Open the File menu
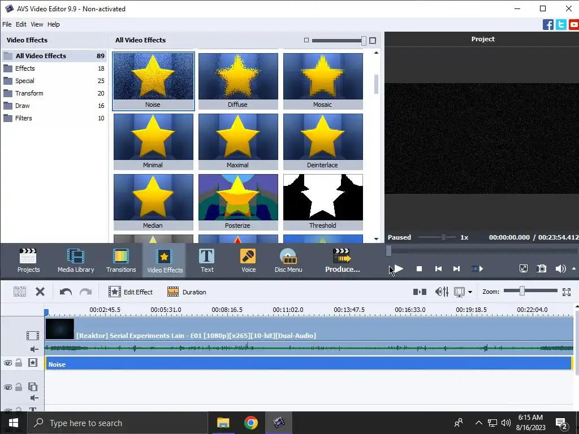Image resolution: width=579 pixels, height=434 pixels. (7, 24)
